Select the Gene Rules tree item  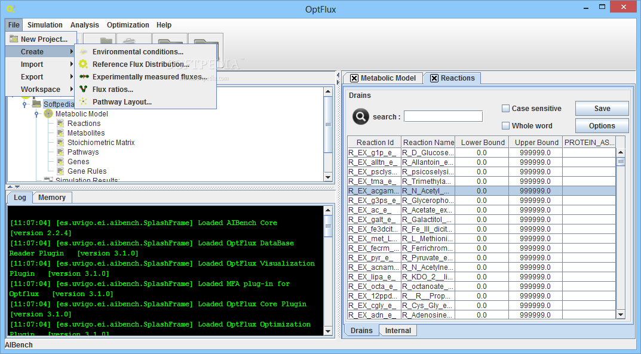tap(87, 171)
